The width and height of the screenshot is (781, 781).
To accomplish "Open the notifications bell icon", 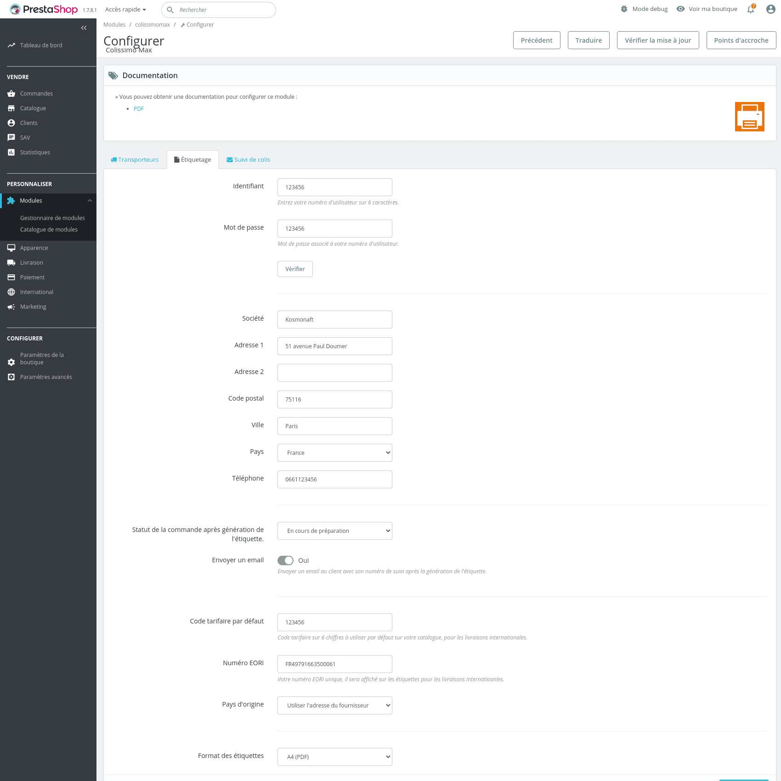I will coord(751,9).
